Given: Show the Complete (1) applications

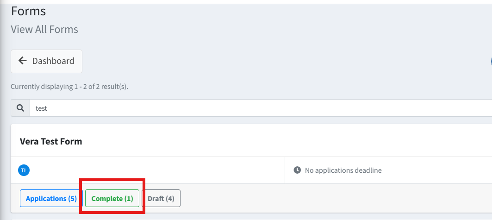Looking at the screenshot, I should point(112,199).
